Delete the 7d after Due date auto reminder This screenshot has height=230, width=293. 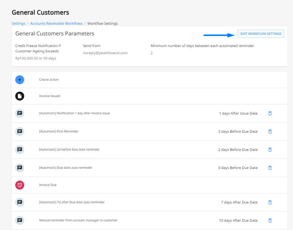[270, 202]
